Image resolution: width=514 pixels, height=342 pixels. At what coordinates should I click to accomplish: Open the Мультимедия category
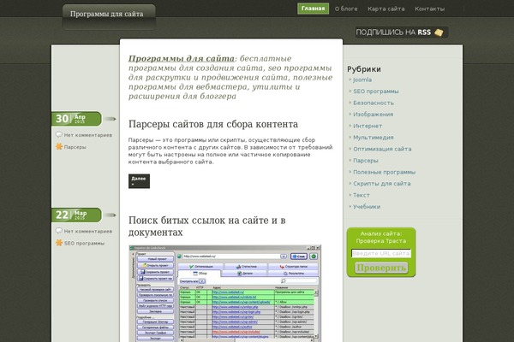[373, 138]
